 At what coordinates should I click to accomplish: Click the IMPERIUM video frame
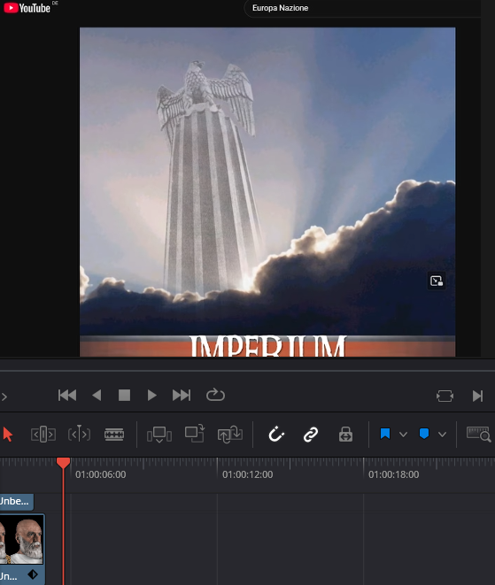click(267, 192)
